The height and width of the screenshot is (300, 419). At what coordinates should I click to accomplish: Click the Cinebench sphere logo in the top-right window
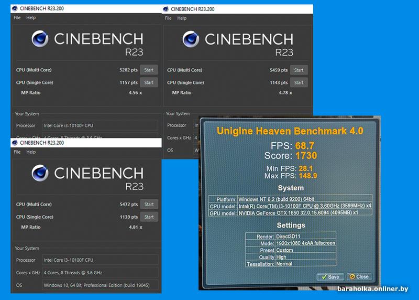192,40
